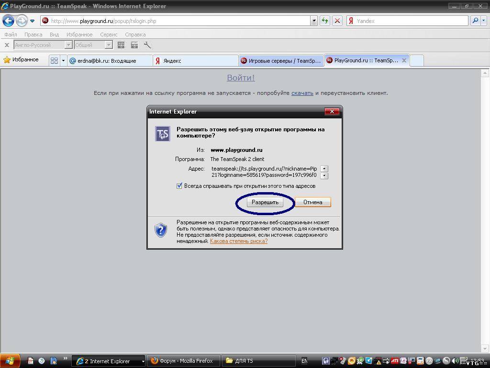Switch to the Форум - Mozilla Firefox window

click(183, 361)
